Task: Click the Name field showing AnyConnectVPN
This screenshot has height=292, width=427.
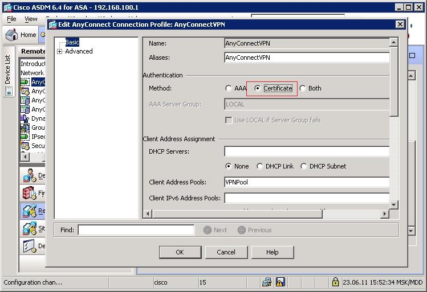Action: (307, 43)
